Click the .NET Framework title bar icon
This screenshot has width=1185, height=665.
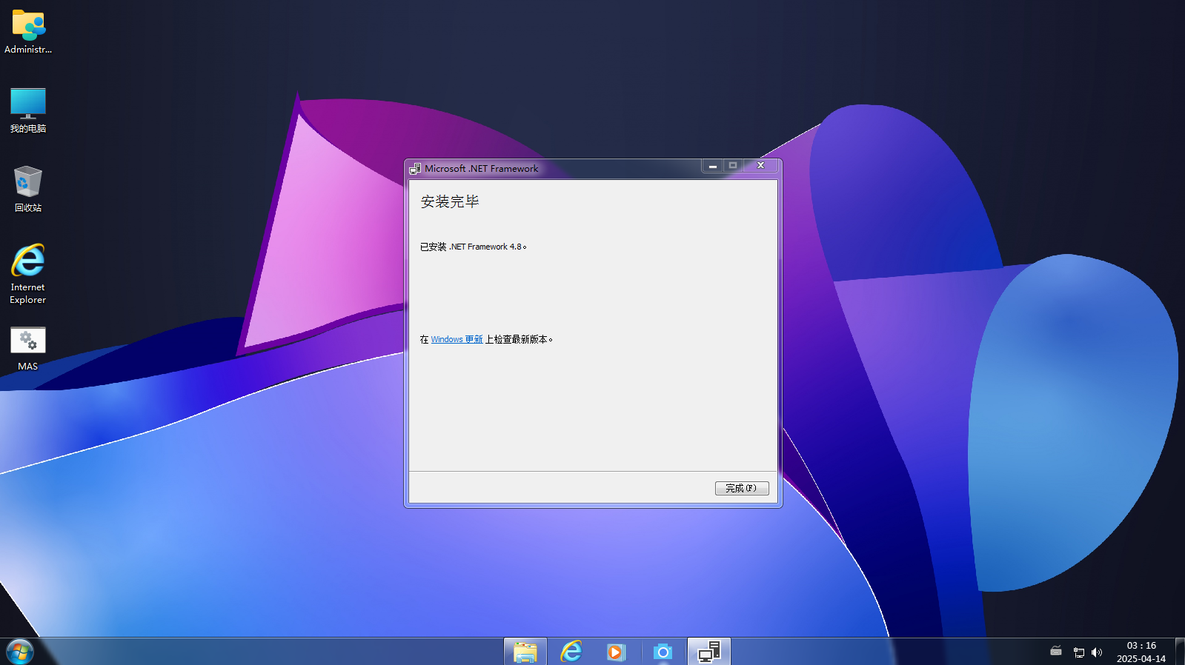pos(415,169)
